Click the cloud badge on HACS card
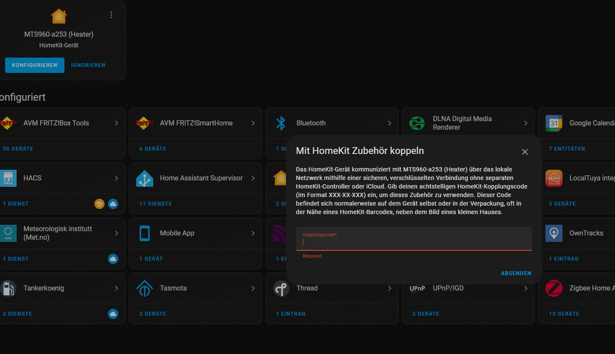Image resolution: width=615 pixels, height=354 pixels. (113, 204)
